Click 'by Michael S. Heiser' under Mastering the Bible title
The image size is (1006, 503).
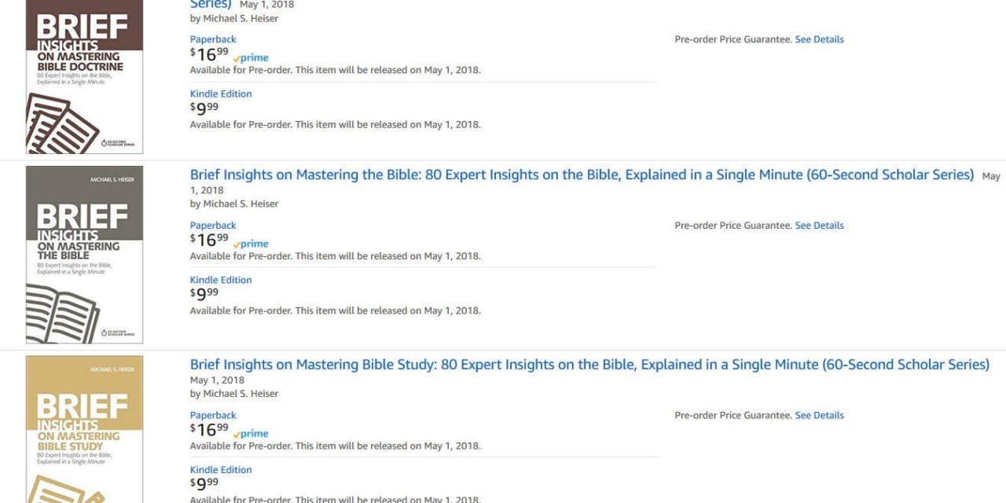[234, 204]
